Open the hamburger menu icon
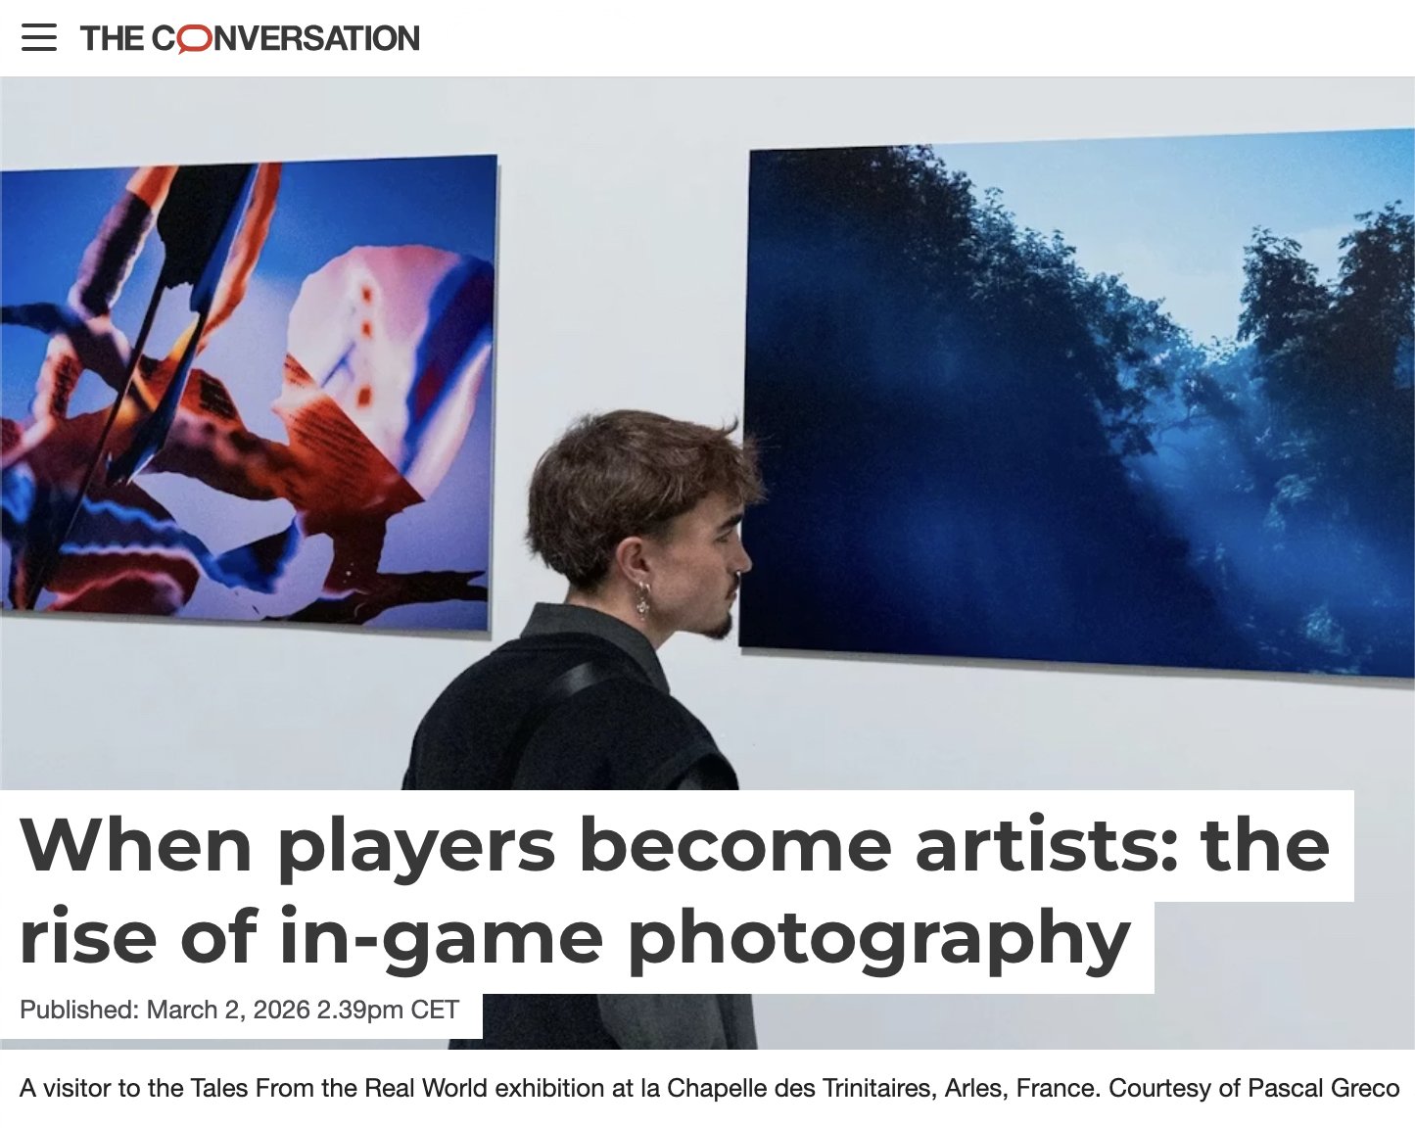 39,38
